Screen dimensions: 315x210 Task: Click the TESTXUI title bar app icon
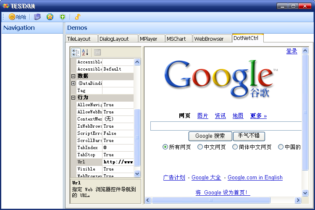(6, 6)
